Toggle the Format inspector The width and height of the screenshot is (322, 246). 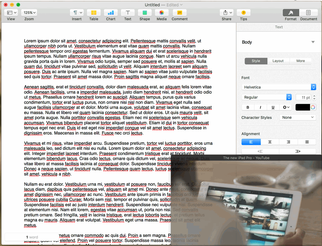(x=291, y=13)
